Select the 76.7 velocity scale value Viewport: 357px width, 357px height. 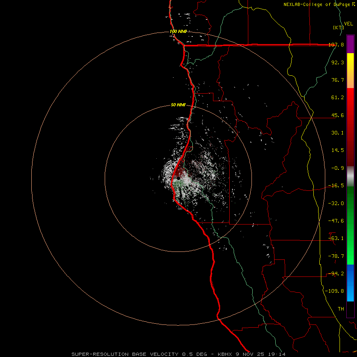pyautogui.click(x=338, y=80)
